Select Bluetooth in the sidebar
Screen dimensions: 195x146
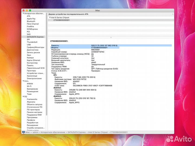pos(31,21)
